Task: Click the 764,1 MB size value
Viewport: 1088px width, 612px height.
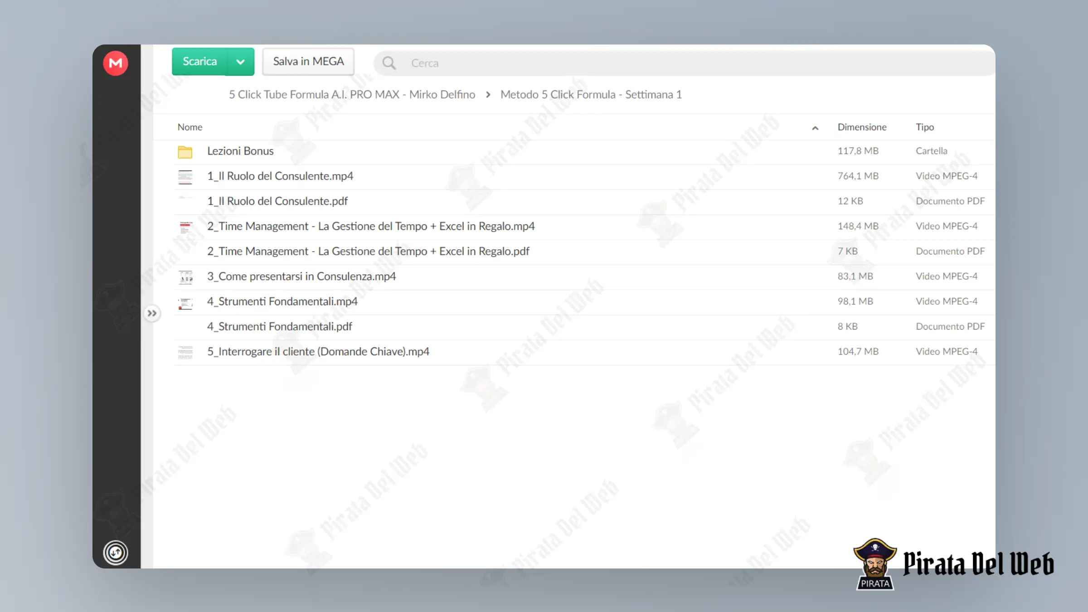Action: (858, 176)
